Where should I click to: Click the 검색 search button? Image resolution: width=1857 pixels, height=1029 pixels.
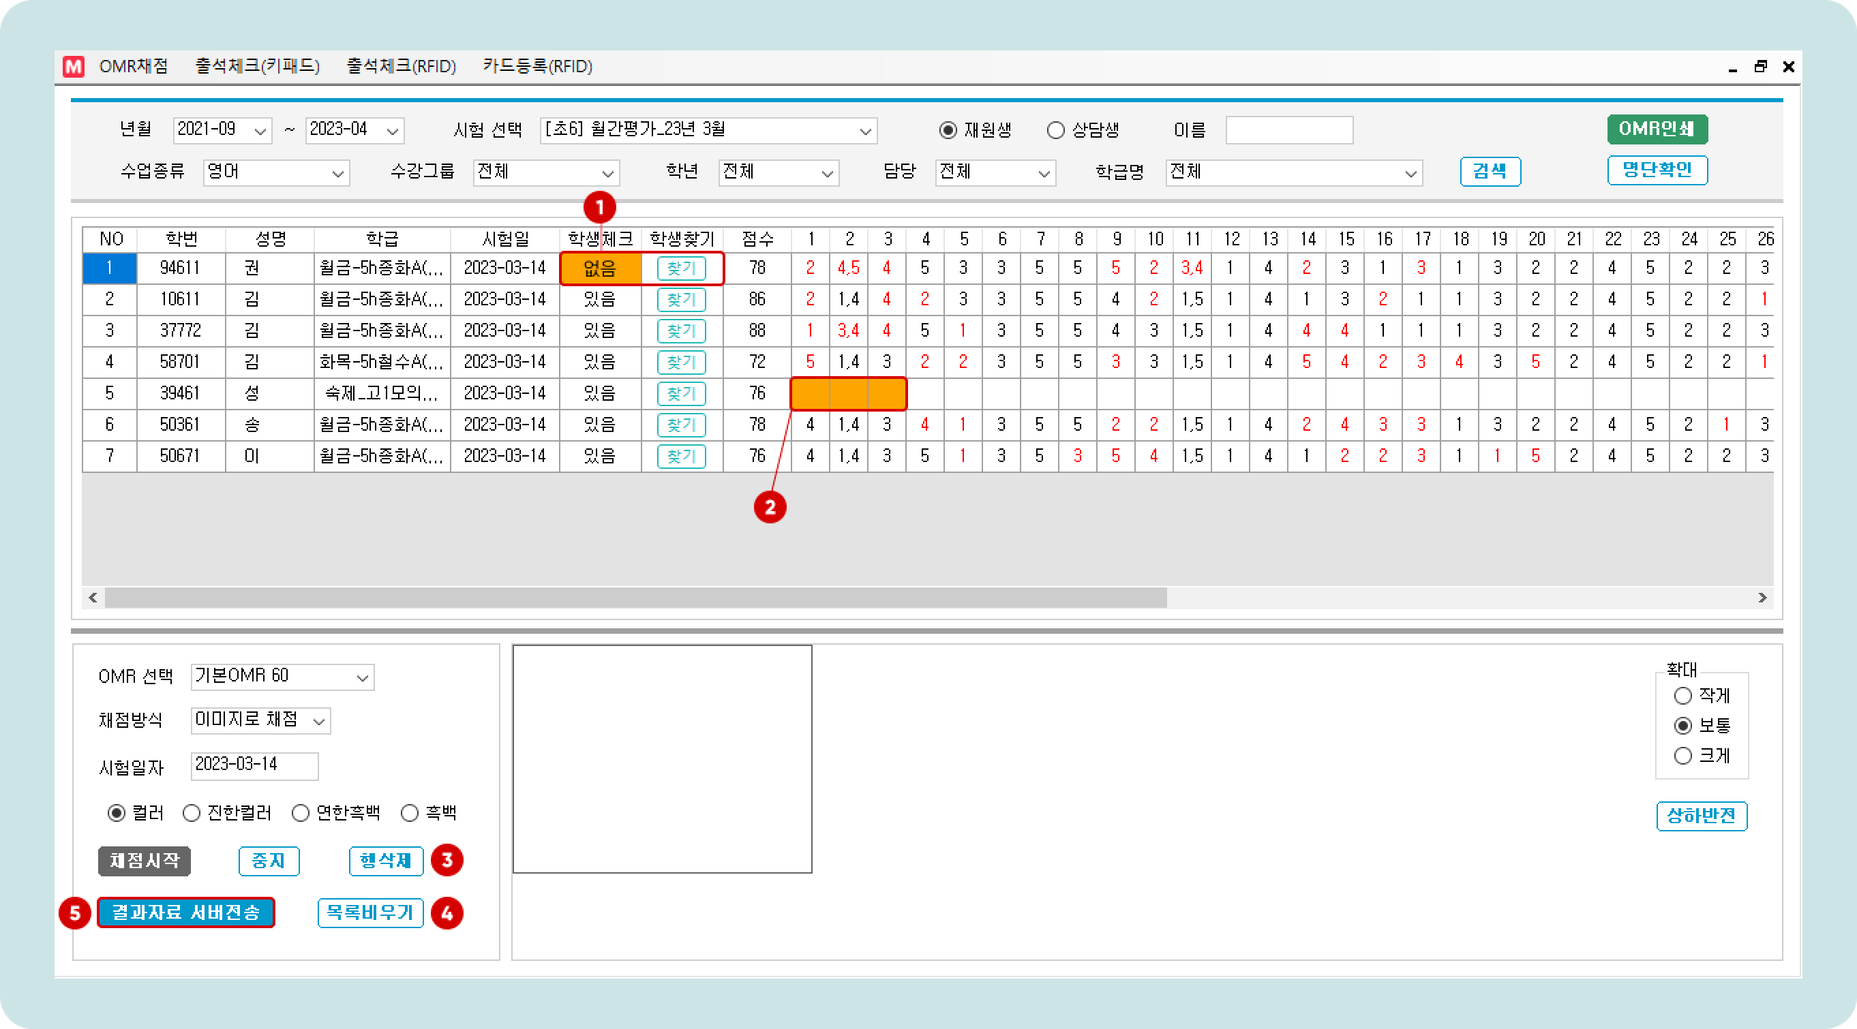[1490, 172]
